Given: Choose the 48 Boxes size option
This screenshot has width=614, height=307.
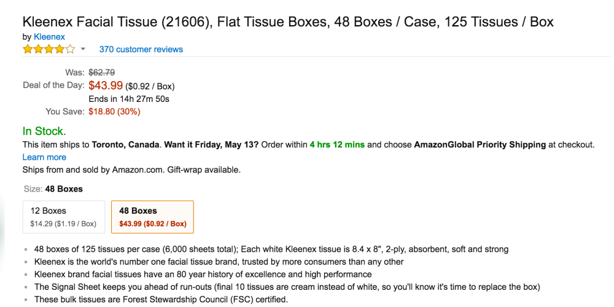Looking at the screenshot, I should [152, 217].
